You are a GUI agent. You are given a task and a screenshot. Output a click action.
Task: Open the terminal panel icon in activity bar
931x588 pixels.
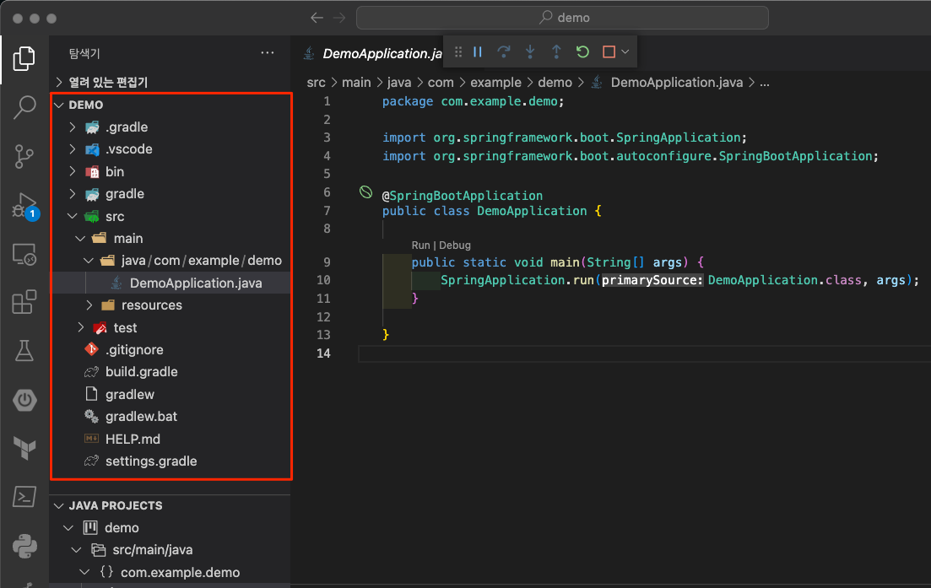(x=24, y=497)
